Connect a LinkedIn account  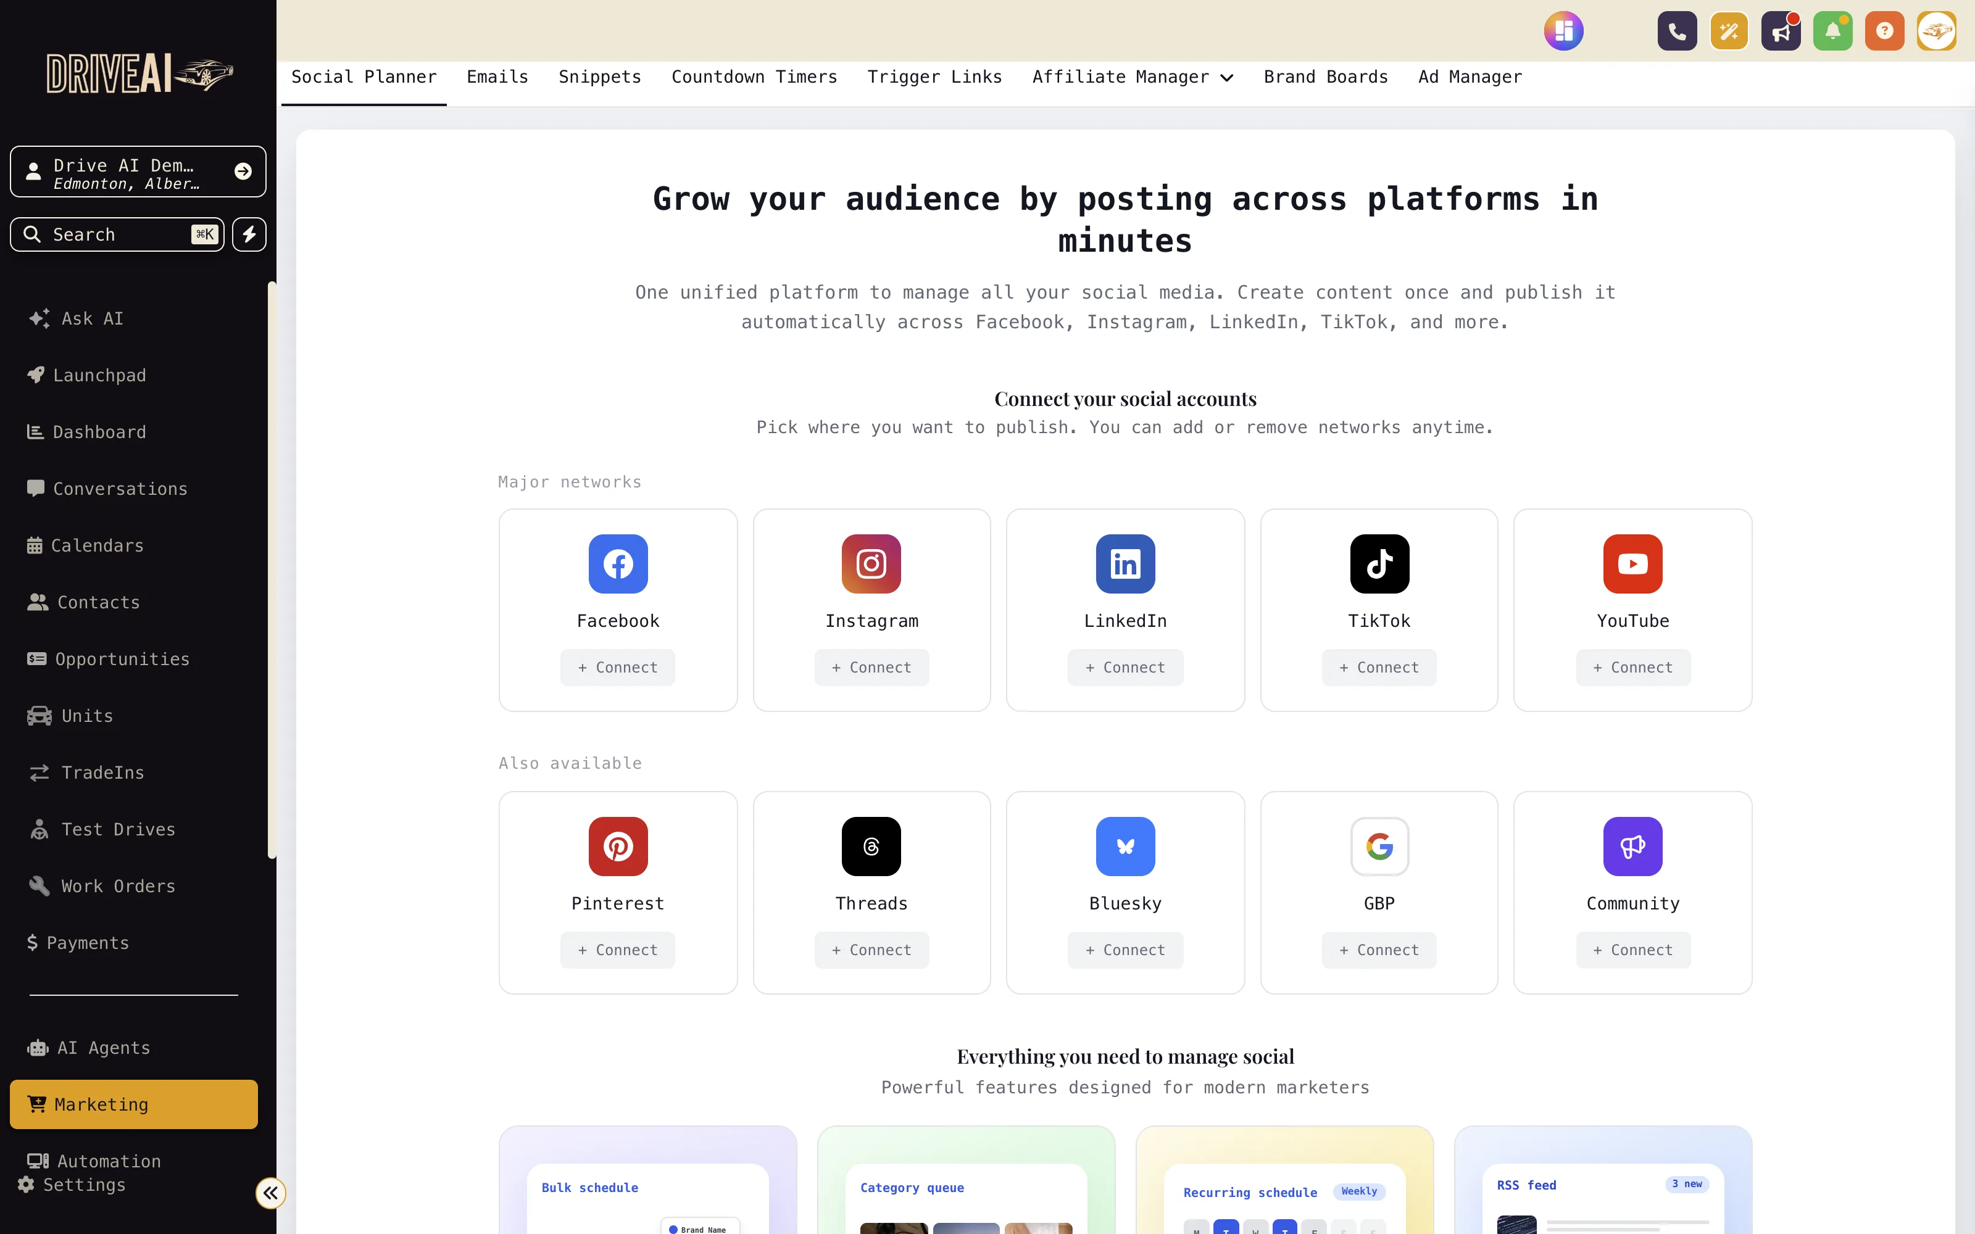click(x=1125, y=668)
